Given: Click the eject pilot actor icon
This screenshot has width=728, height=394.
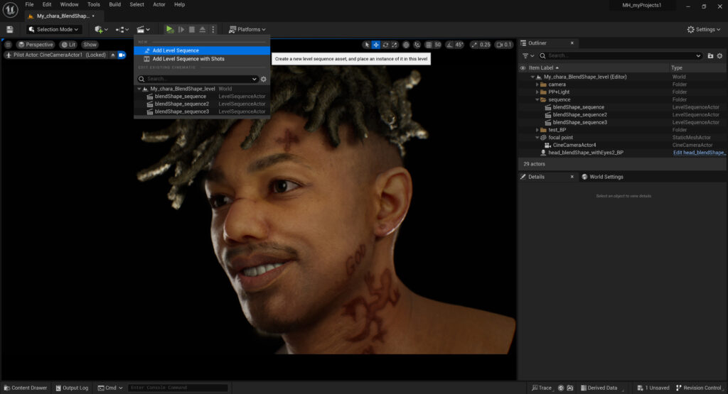Looking at the screenshot, I should pyautogui.click(x=112, y=55).
